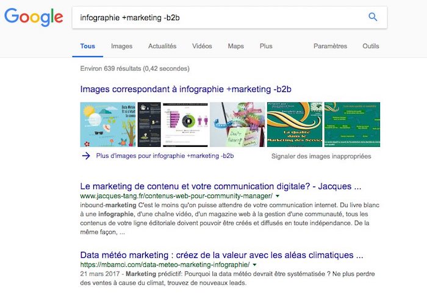Open the Paramètres menu
427x295 pixels.
point(331,46)
